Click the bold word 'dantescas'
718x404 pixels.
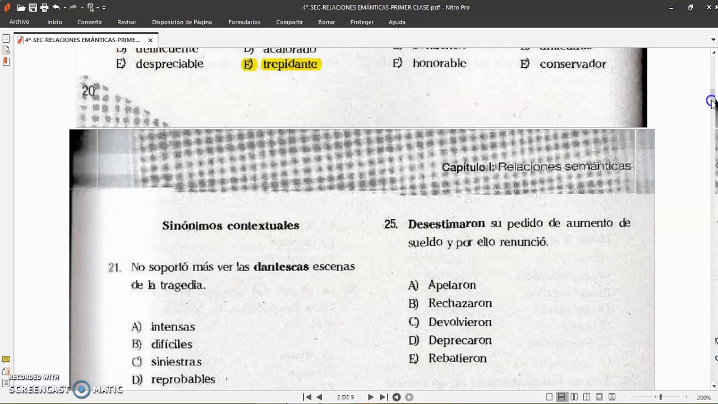[281, 267]
